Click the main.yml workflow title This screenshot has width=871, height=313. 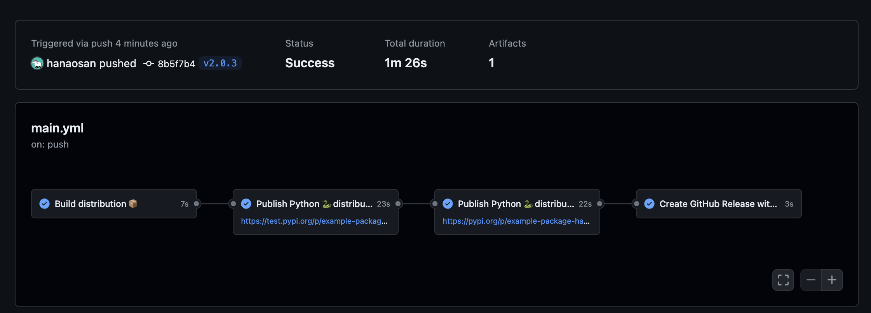57,128
